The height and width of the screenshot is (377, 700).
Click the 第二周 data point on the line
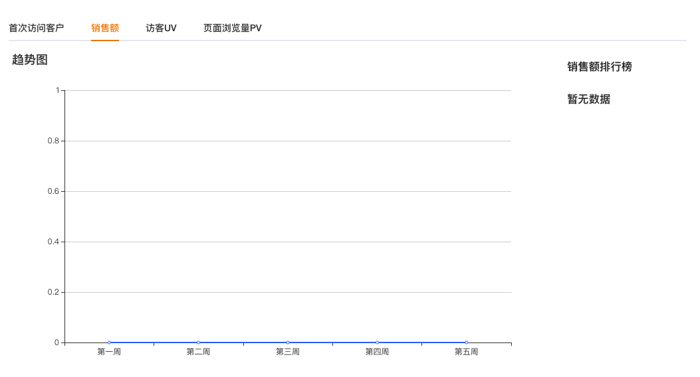coord(198,342)
